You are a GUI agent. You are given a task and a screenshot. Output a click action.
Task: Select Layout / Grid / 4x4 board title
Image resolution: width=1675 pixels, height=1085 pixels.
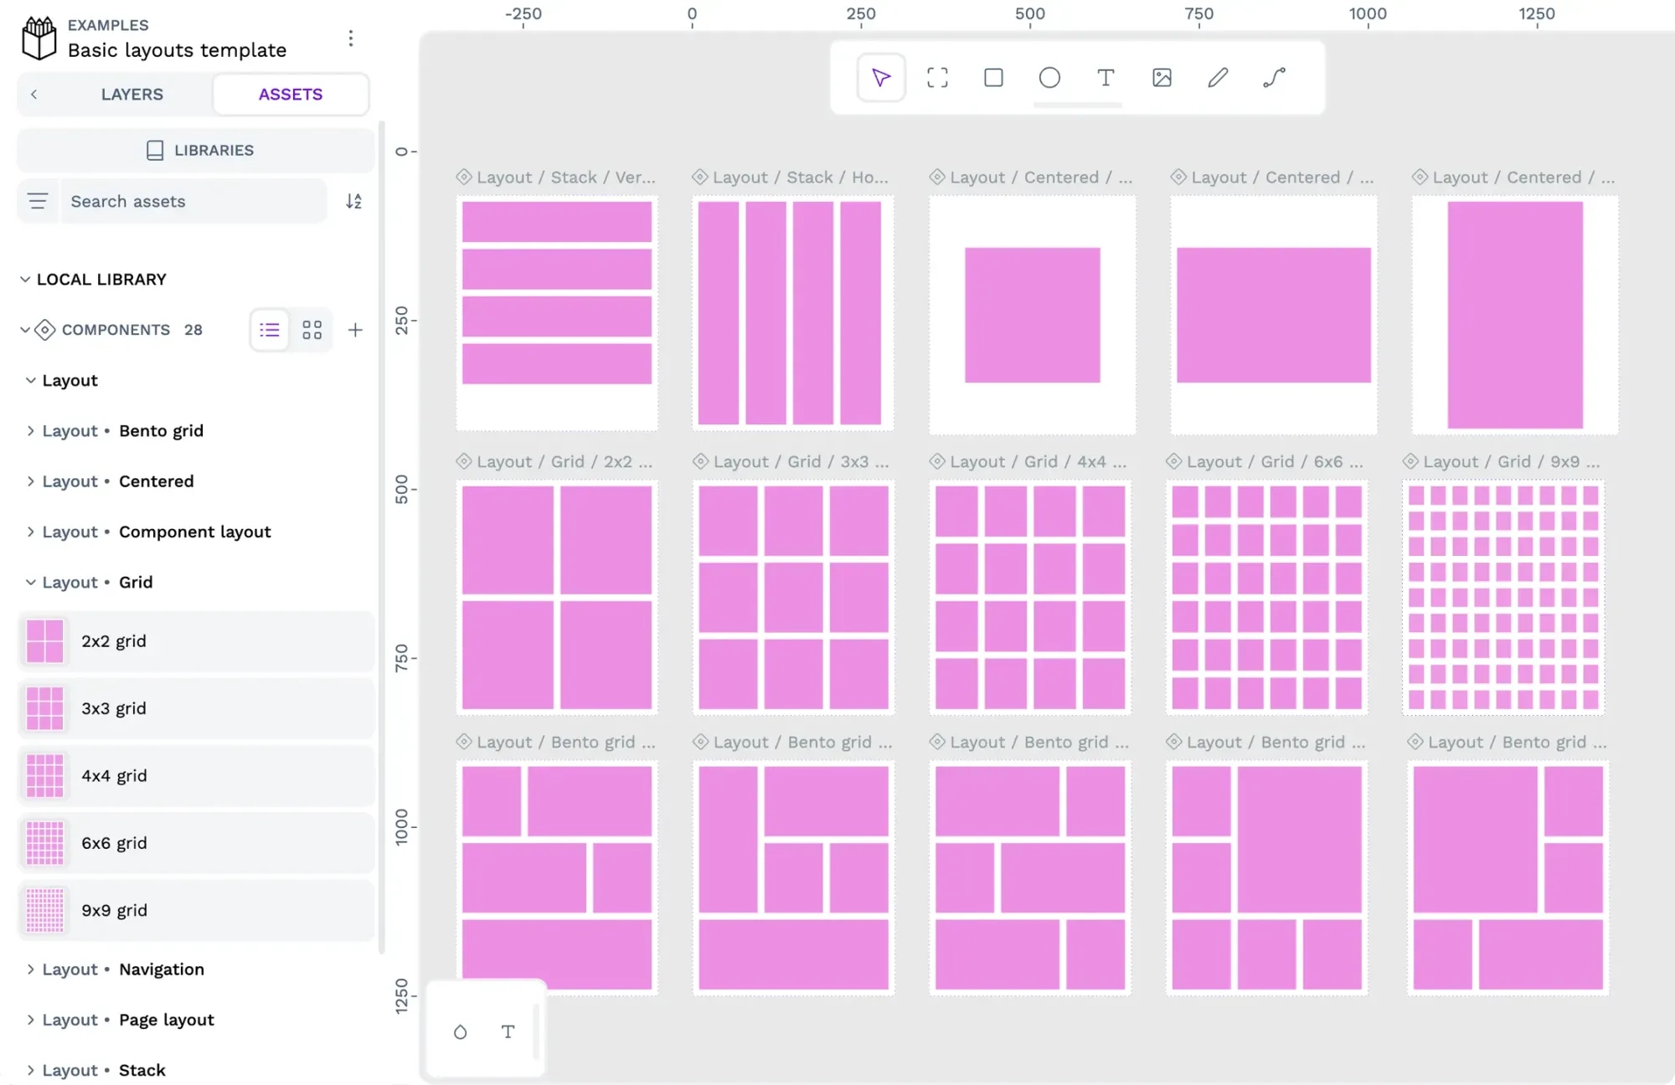pyautogui.click(x=1038, y=461)
